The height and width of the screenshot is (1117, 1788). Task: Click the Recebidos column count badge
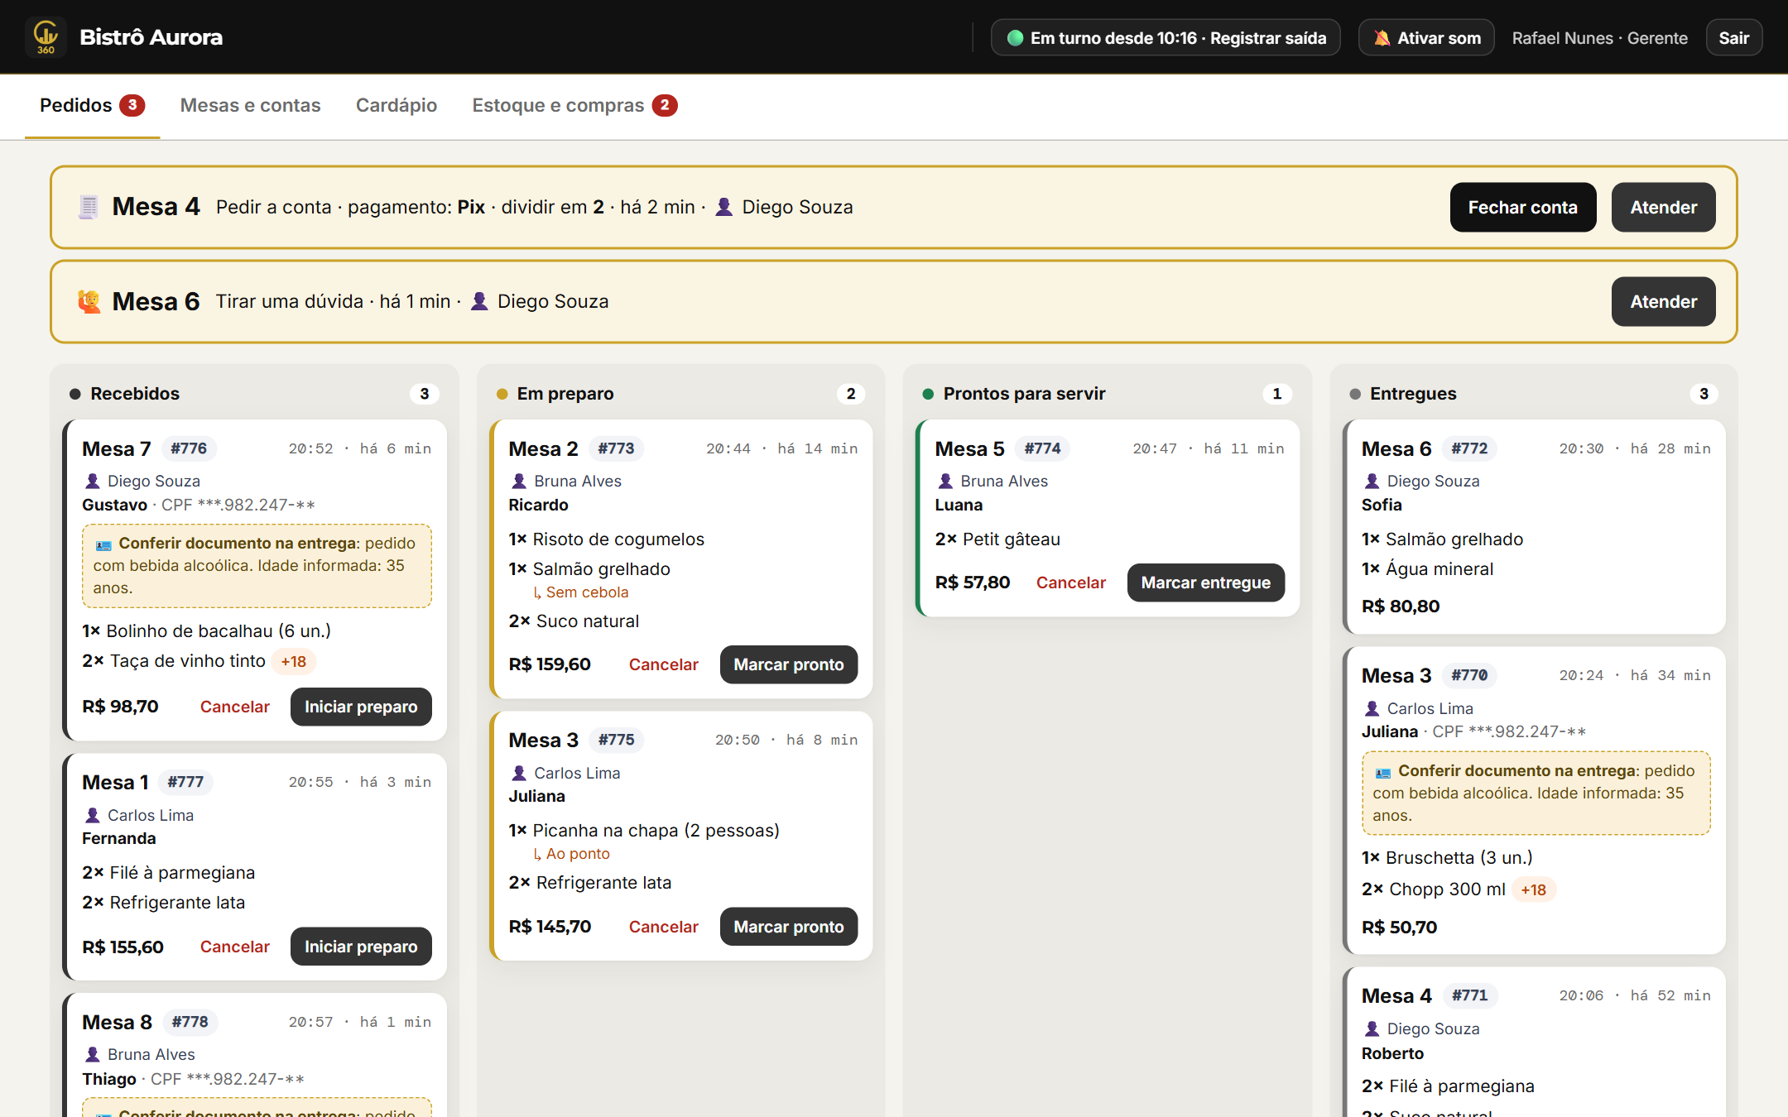[x=424, y=394]
